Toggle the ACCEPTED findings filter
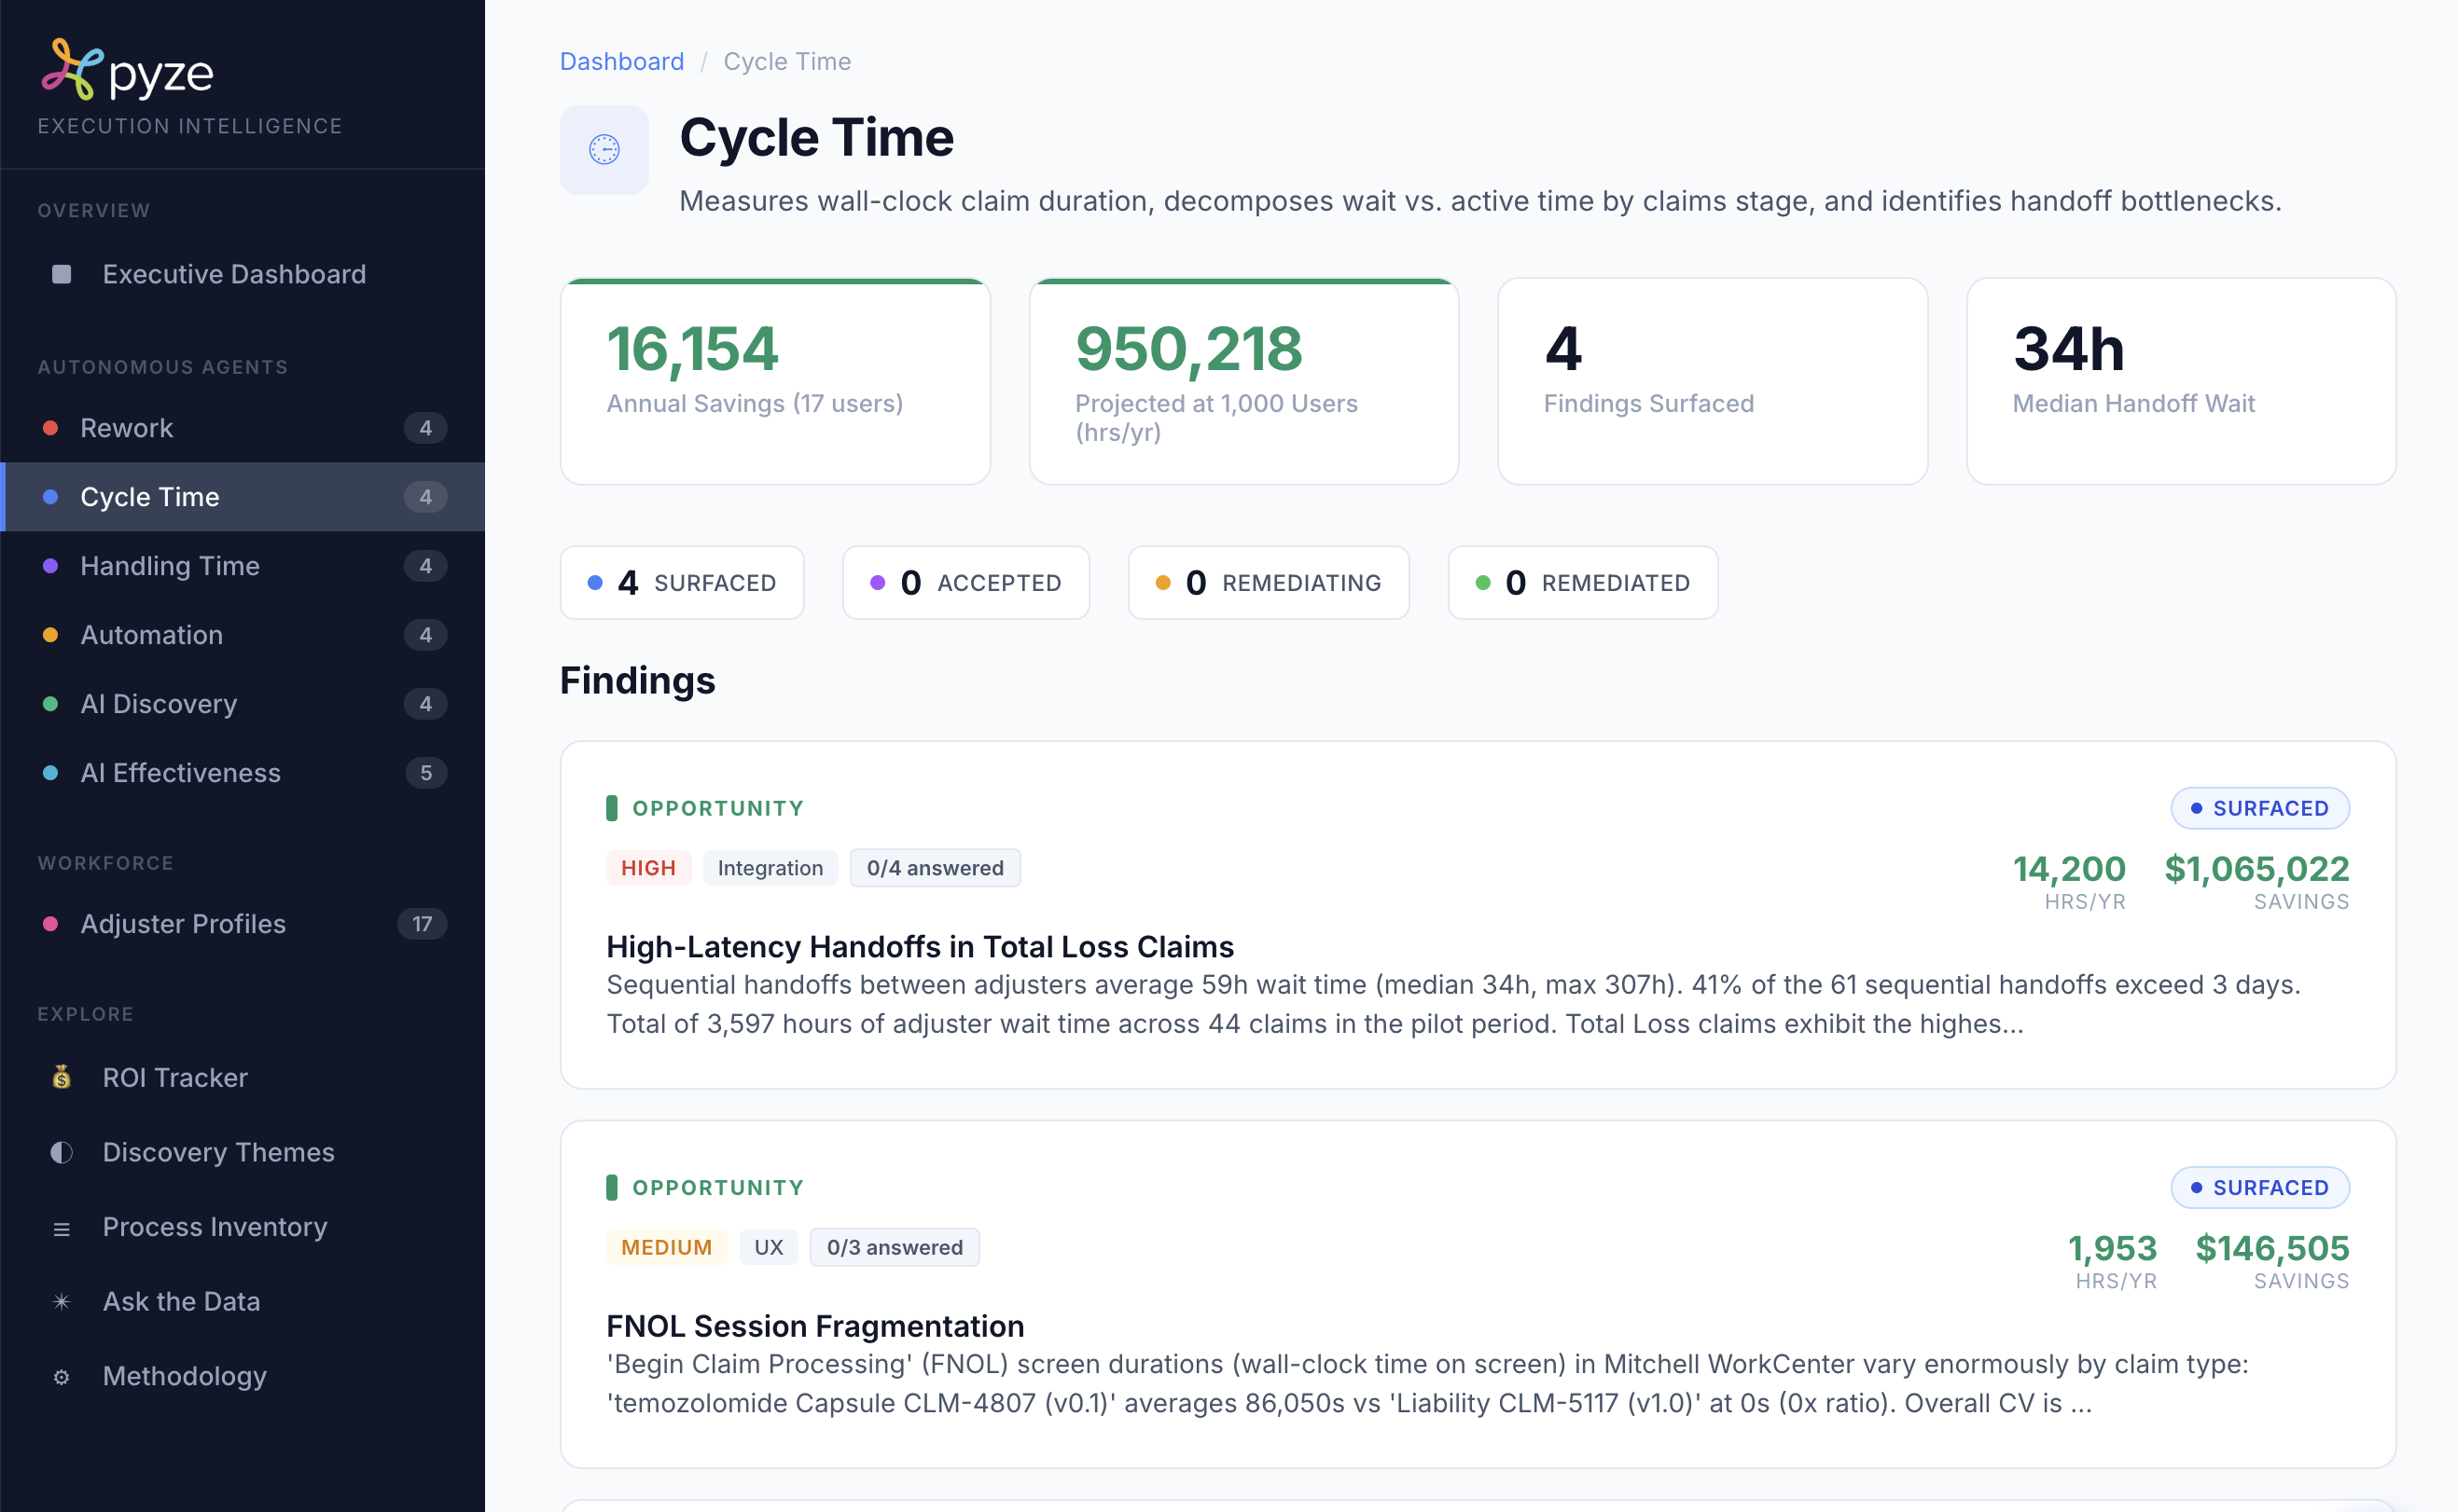This screenshot has width=2457, height=1512. (965, 582)
